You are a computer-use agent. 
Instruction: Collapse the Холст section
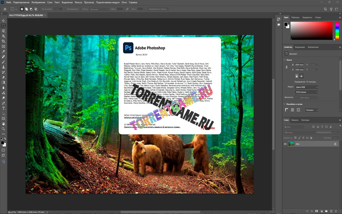pos(285,60)
